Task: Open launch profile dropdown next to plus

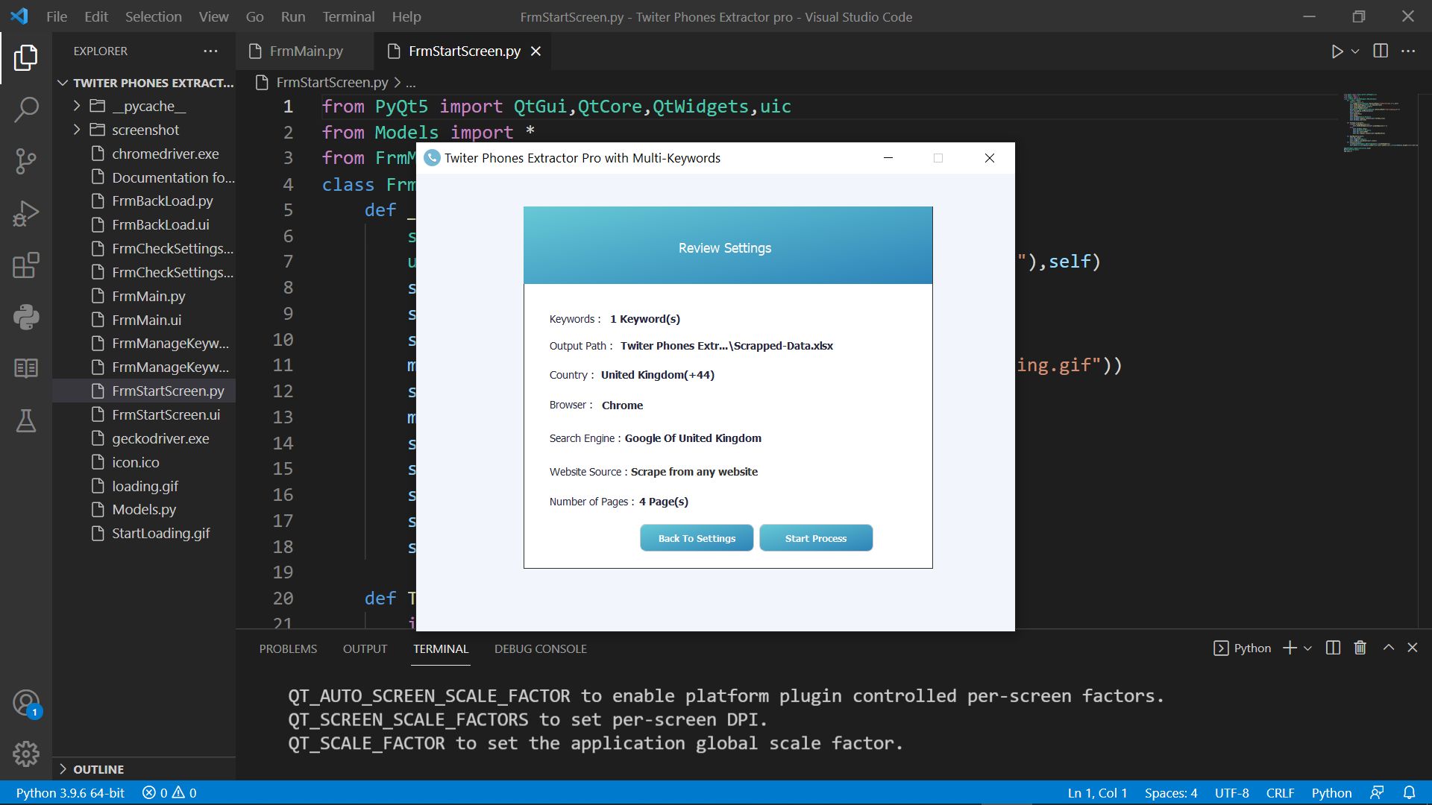Action: point(1307,648)
